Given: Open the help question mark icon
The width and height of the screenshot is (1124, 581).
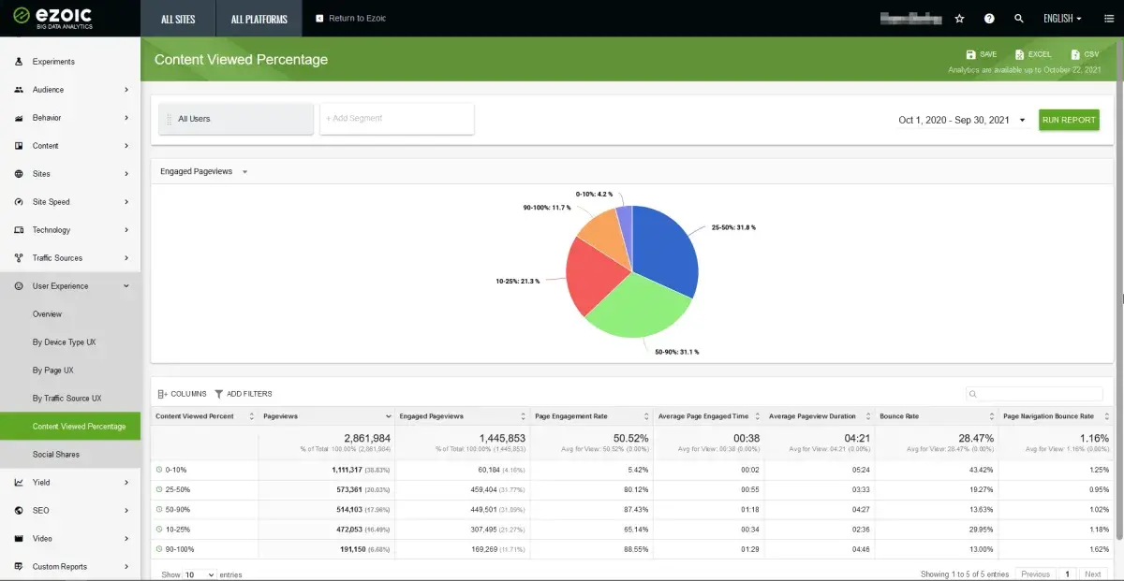Looking at the screenshot, I should 989,19.
